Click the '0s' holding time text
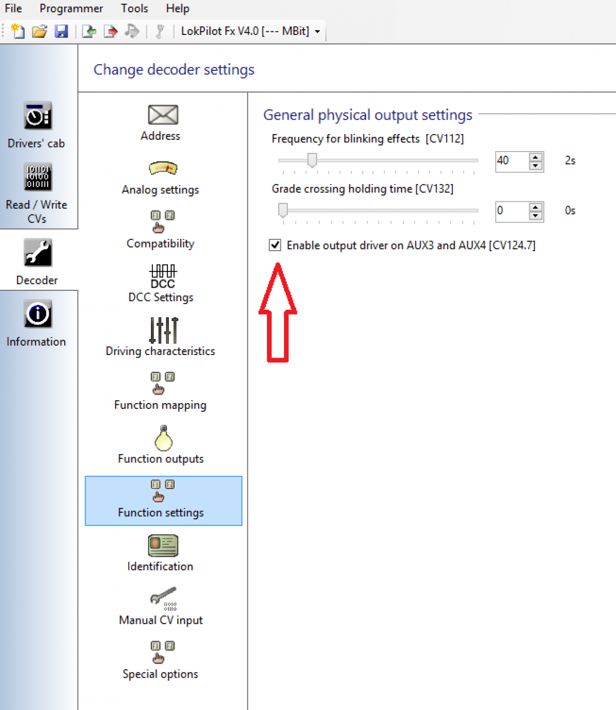The height and width of the screenshot is (710, 616). point(570,210)
